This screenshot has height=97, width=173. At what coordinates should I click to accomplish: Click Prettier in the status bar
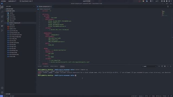164,96
